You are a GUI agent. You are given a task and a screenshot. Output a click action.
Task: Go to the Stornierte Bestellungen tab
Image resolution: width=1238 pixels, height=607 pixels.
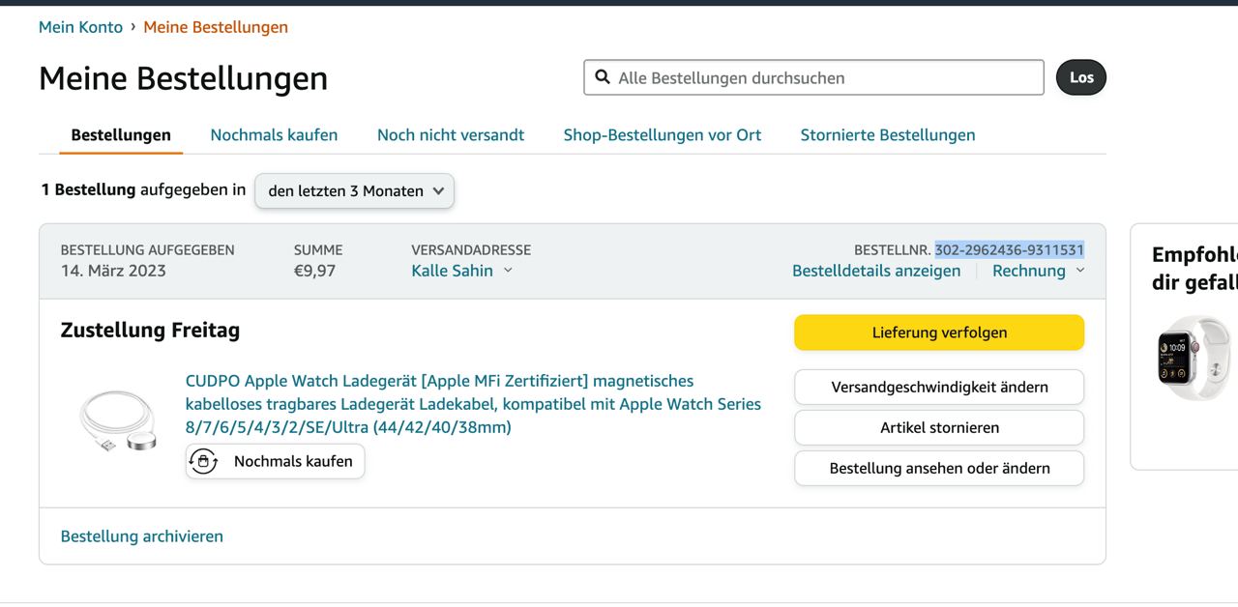(887, 135)
